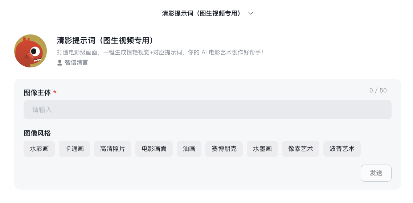Select the 高清照片 style chip
413x203 pixels.
tap(113, 149)
